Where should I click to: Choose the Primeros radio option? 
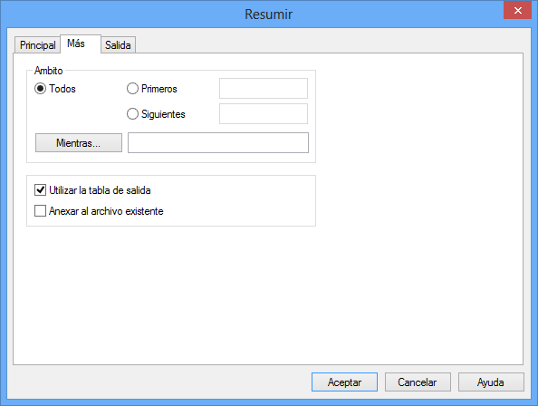pyautogui.click(x=132, y=89)
